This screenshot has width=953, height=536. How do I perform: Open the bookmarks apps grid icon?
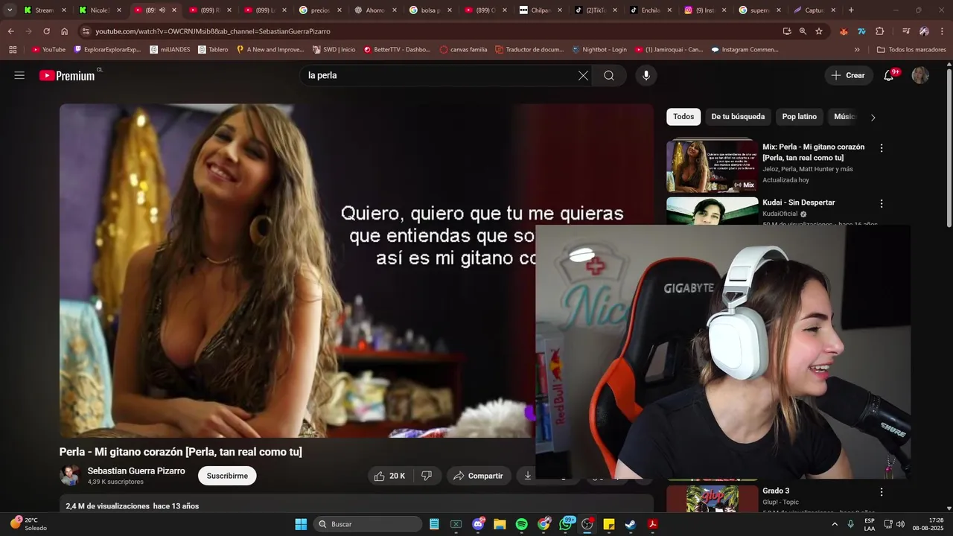(13, 50)
